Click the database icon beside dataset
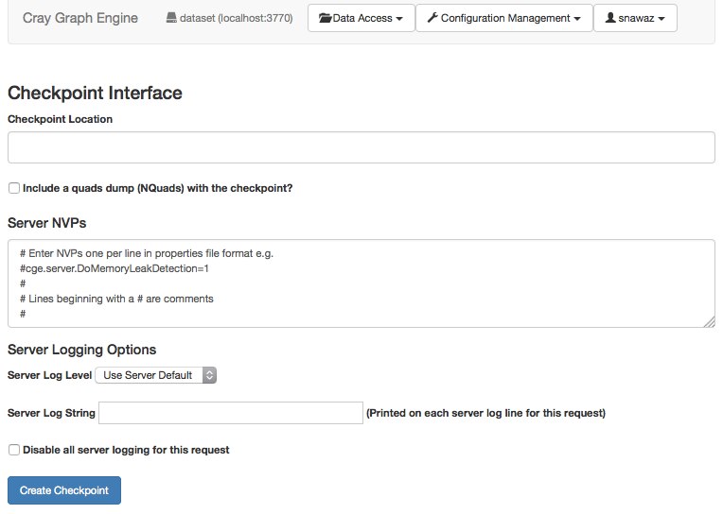The width and height of the screenshot is (723, 514). [x=171, y=19]
